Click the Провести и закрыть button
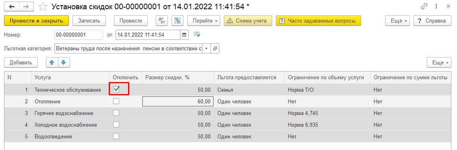 coord(36,21)
